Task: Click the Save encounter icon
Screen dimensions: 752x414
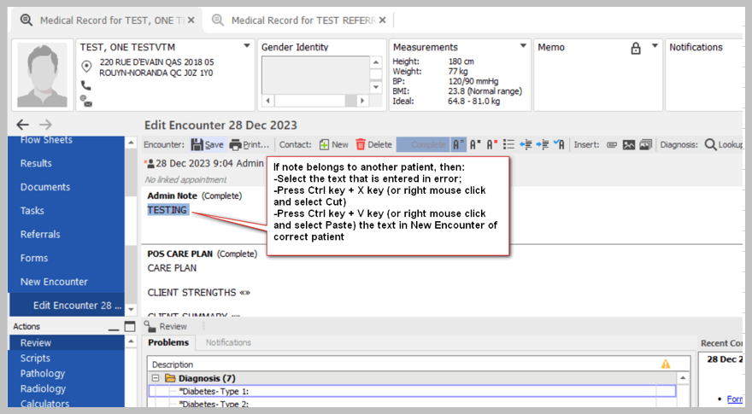Action: pyautogui.click(x=197, y=145)
